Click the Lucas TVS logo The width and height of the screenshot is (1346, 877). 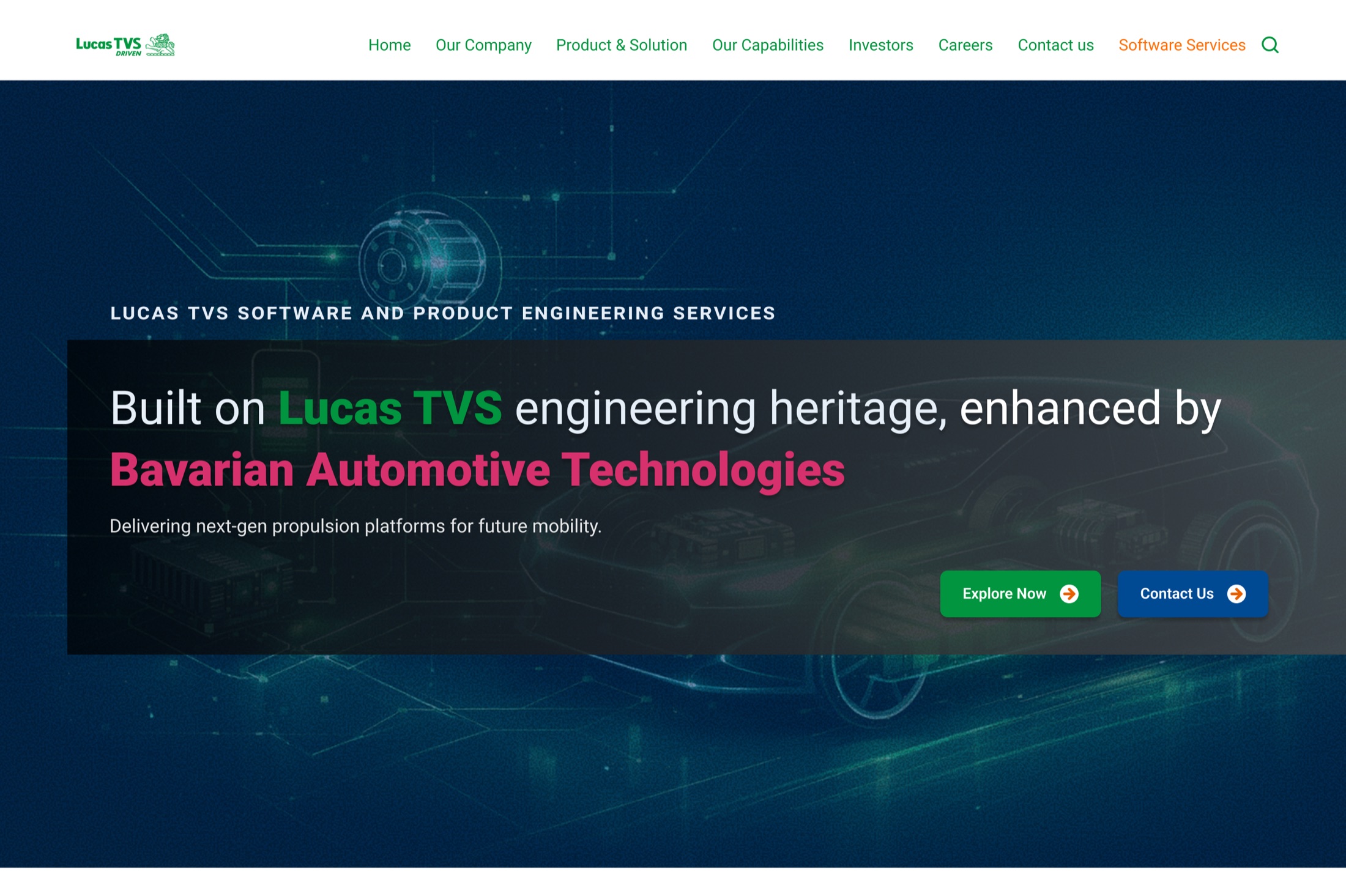tap(125, 45)
